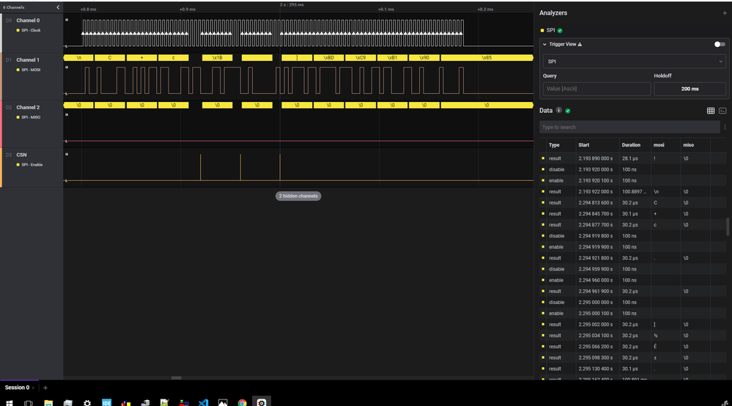Screen dimensions: 732x406
Task: Open Windows Settings gear in taskbar
Action: click(87, 403)
